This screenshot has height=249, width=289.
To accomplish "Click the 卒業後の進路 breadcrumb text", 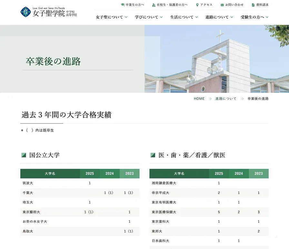I will tap(258, 99).
